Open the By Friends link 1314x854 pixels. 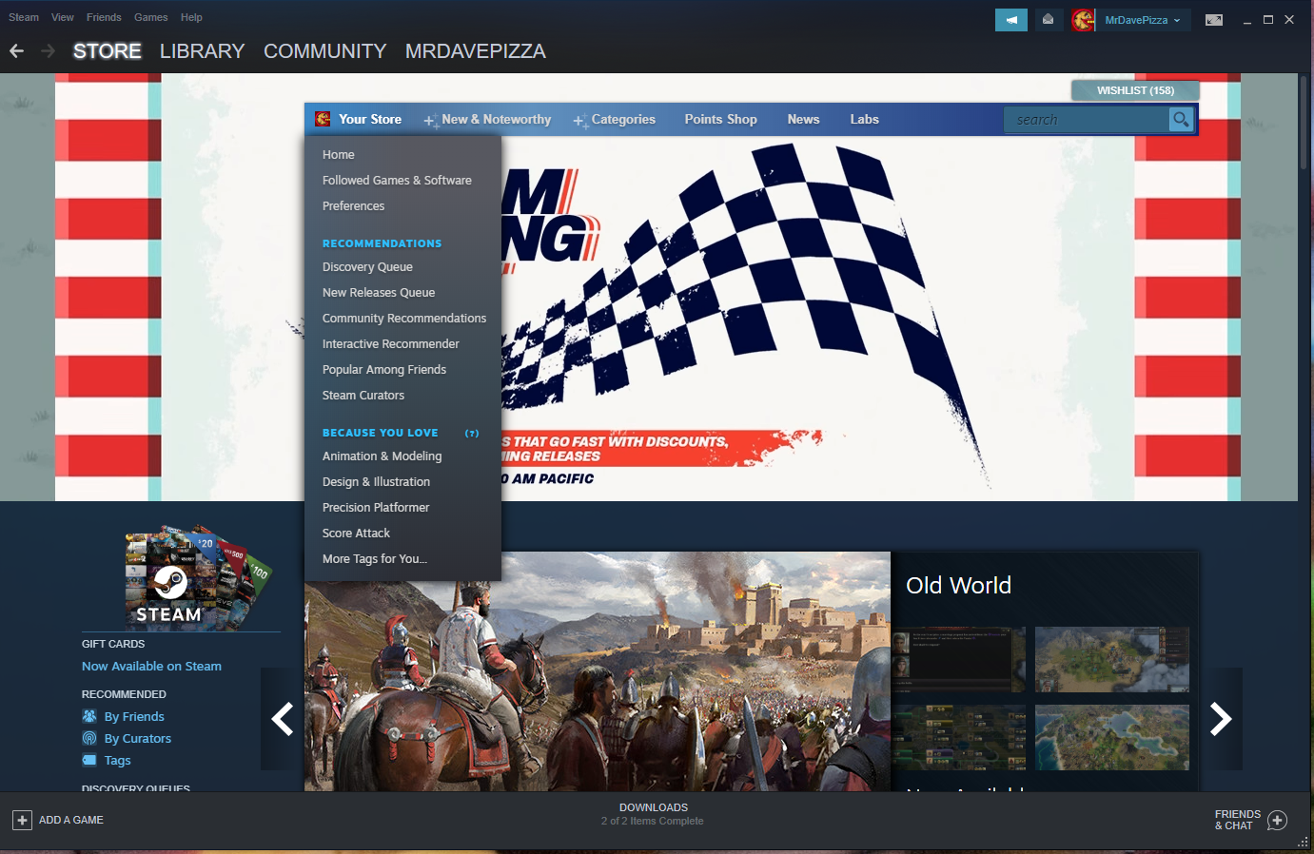(x=134, y=716)
